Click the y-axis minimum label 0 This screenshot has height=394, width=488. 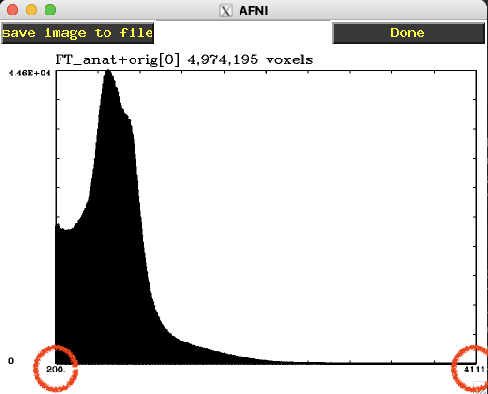(x=11, y=361)
